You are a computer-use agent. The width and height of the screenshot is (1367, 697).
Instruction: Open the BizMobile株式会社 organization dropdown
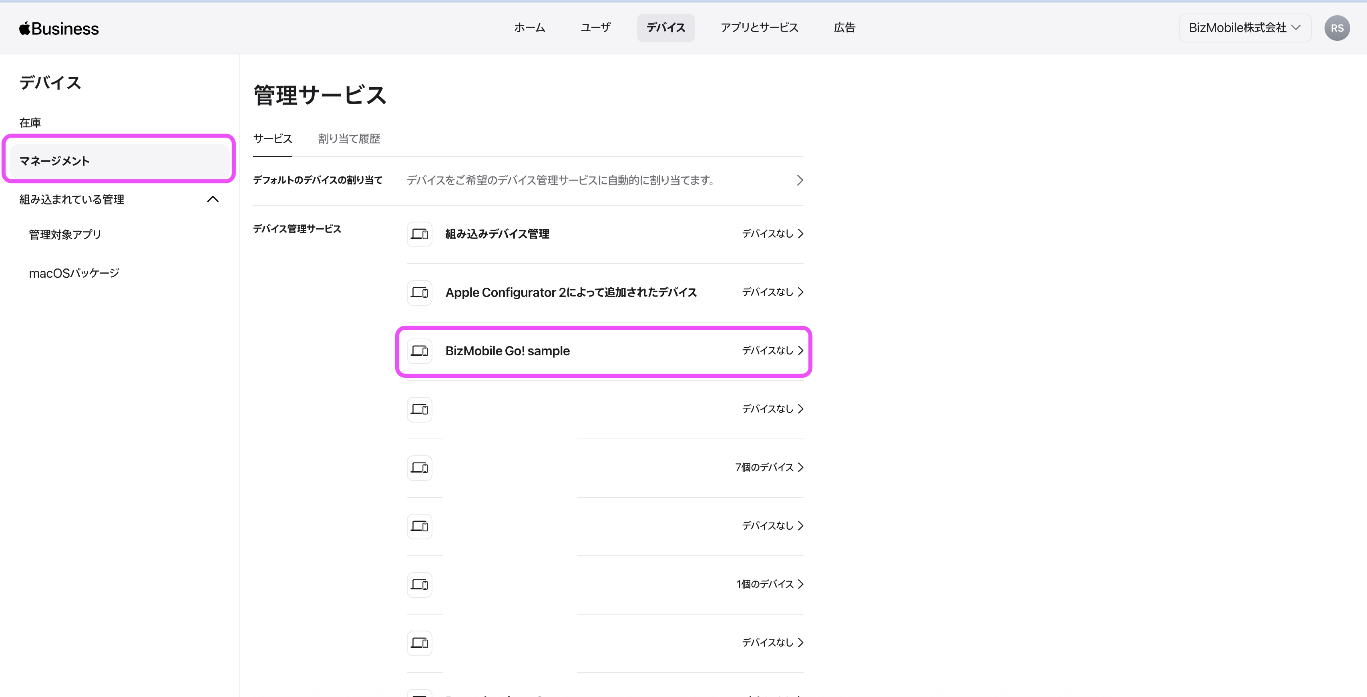tap(1244, 28)
